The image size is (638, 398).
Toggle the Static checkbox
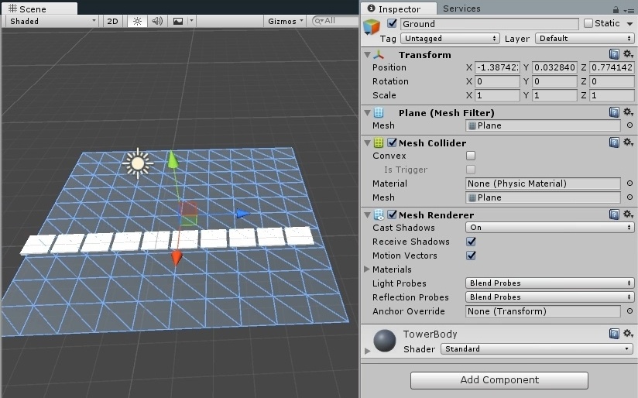point(588,23)
